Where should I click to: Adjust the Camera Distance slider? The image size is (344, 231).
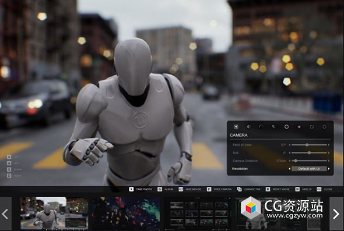tap(309, 161)
